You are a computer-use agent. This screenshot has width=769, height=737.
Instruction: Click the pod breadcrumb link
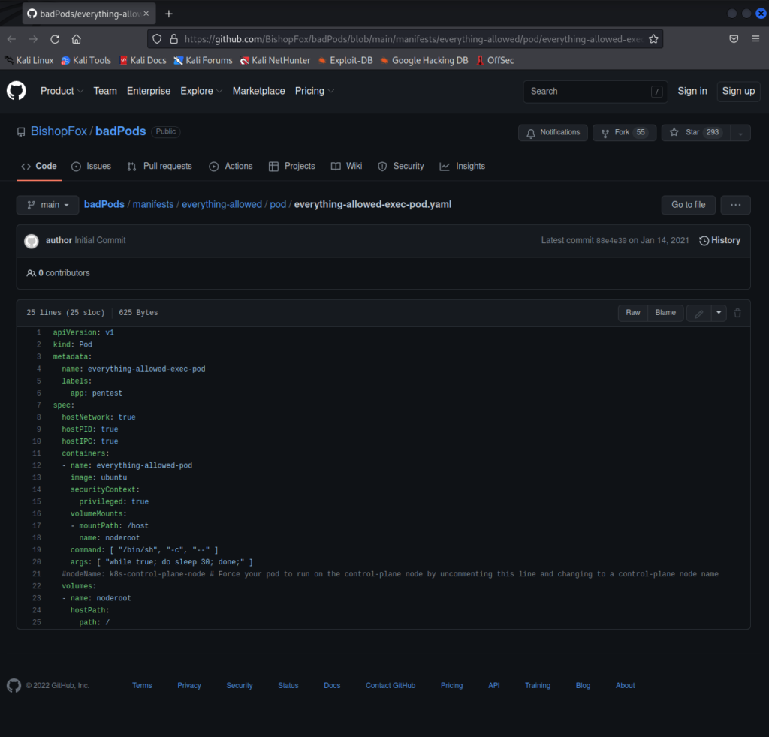click(278, 204)
